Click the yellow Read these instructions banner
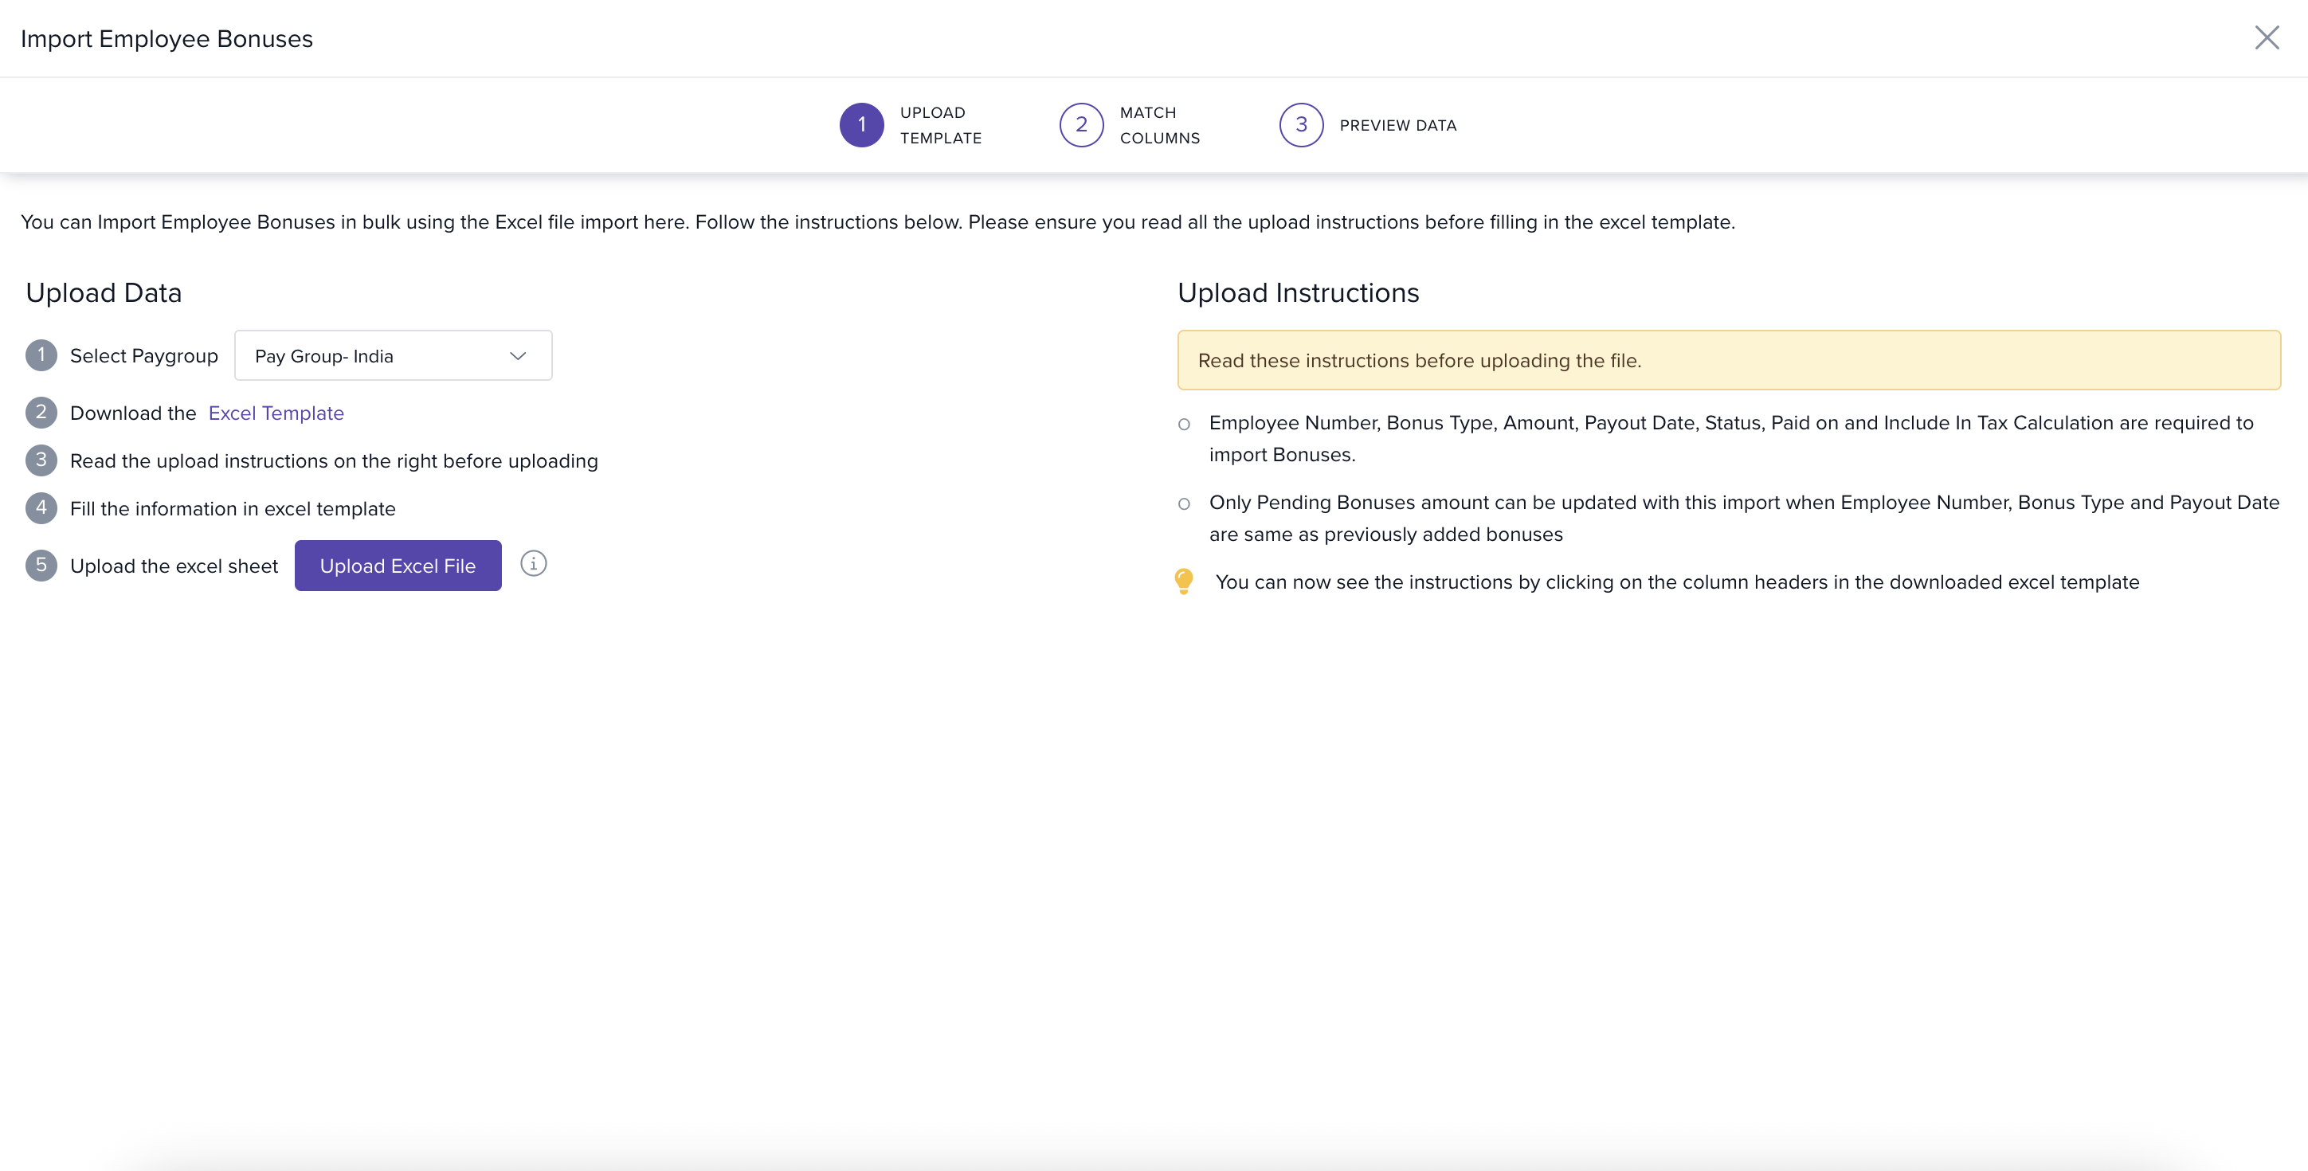2308x1171 pixels. pos(1728,360)
